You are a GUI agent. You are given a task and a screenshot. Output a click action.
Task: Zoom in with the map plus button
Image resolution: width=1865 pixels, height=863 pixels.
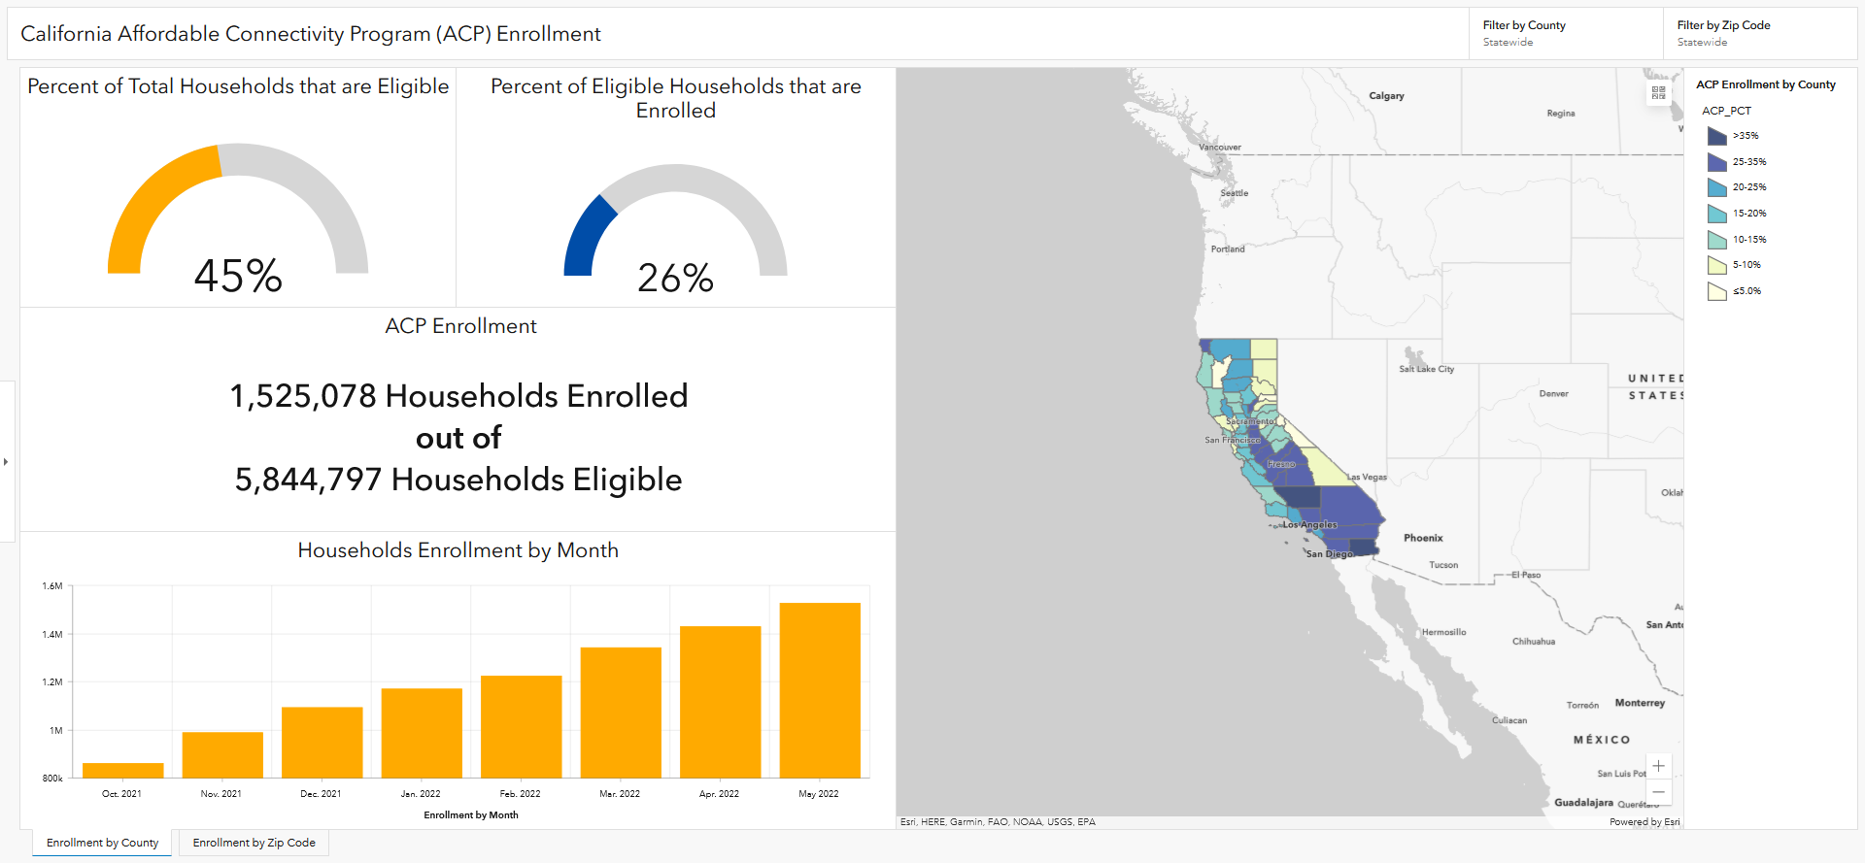1658,766
